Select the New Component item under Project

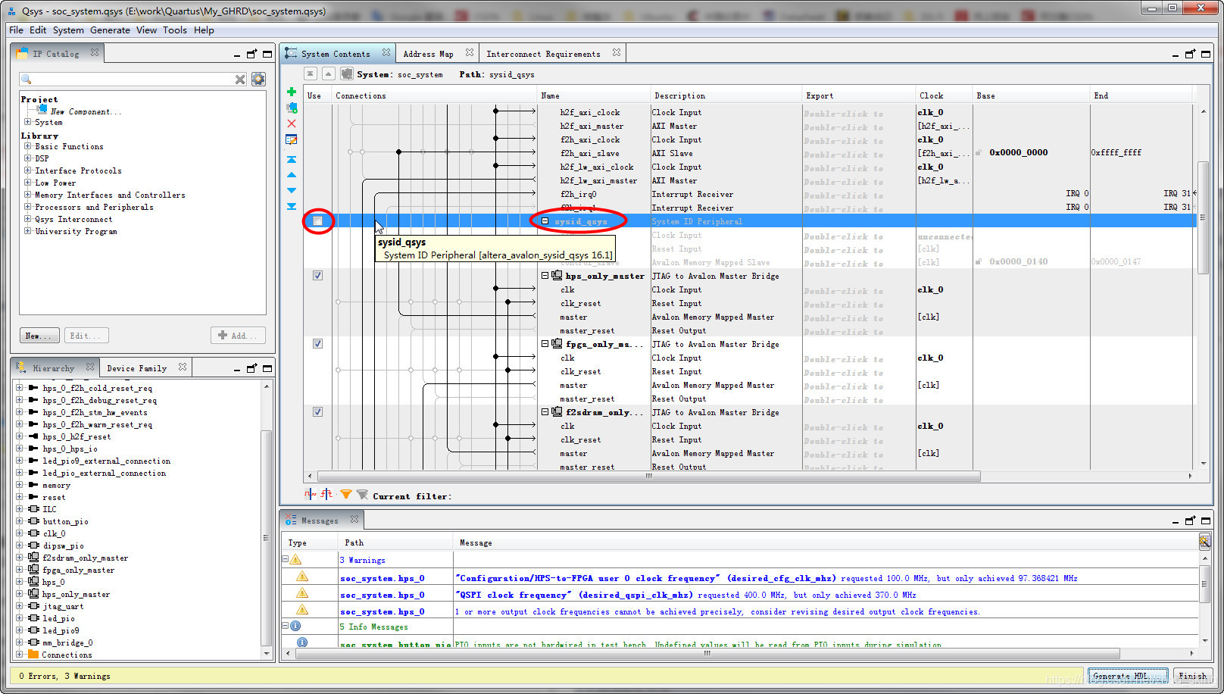(x=85, y=111)
